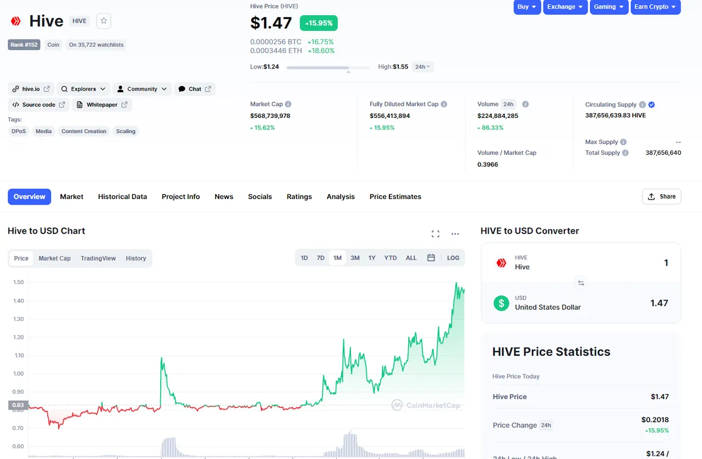702x459 pixels.
Task: Select 3M chart range
Action: (355, 258)
